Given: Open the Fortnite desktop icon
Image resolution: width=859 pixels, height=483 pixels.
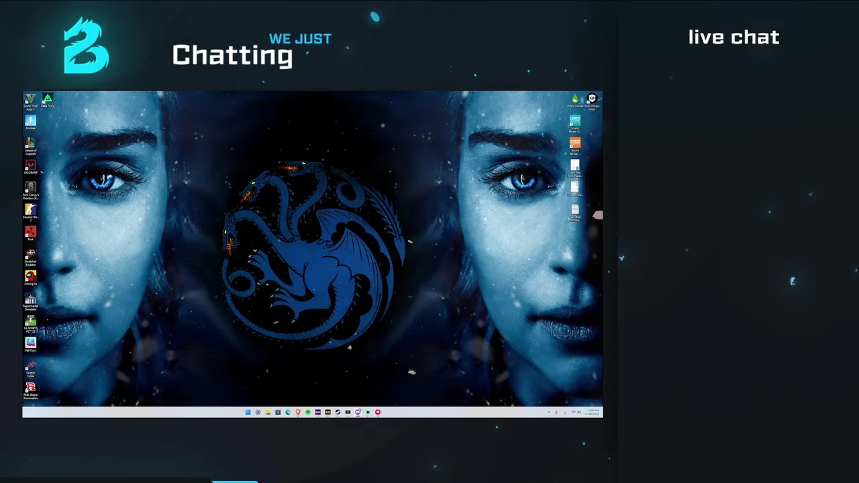Looking at the screenshot, I should point(30,122).
